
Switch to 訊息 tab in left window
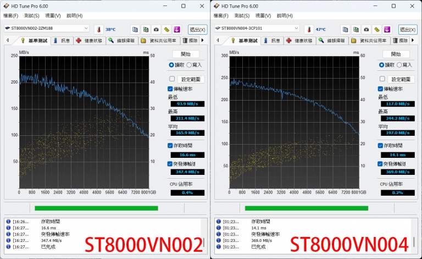point(62,41)
